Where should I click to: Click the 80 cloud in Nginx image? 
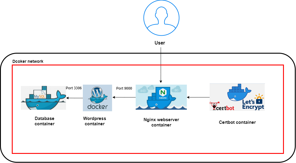(x=176, y=89)
